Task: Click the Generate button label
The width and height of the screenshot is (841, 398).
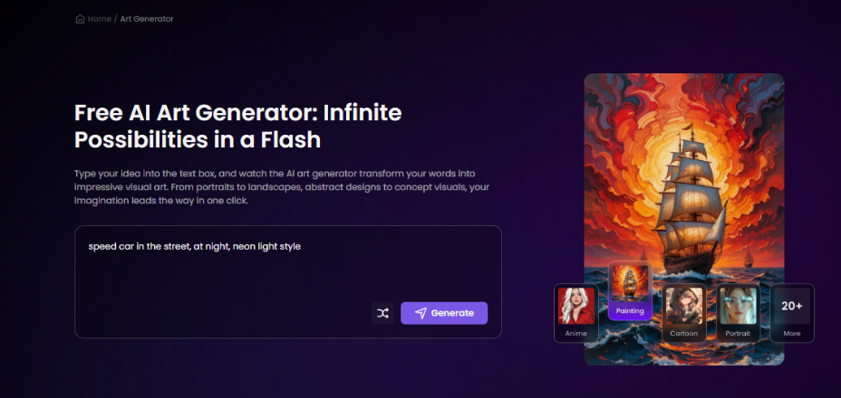Action: click(x=452, y=313)
